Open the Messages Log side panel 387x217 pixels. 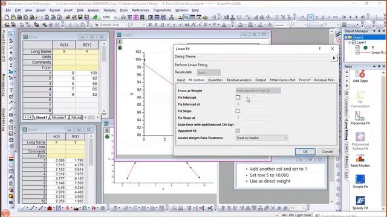3,85
